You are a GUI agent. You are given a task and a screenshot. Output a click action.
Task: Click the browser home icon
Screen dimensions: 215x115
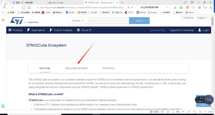coord(29,8)
